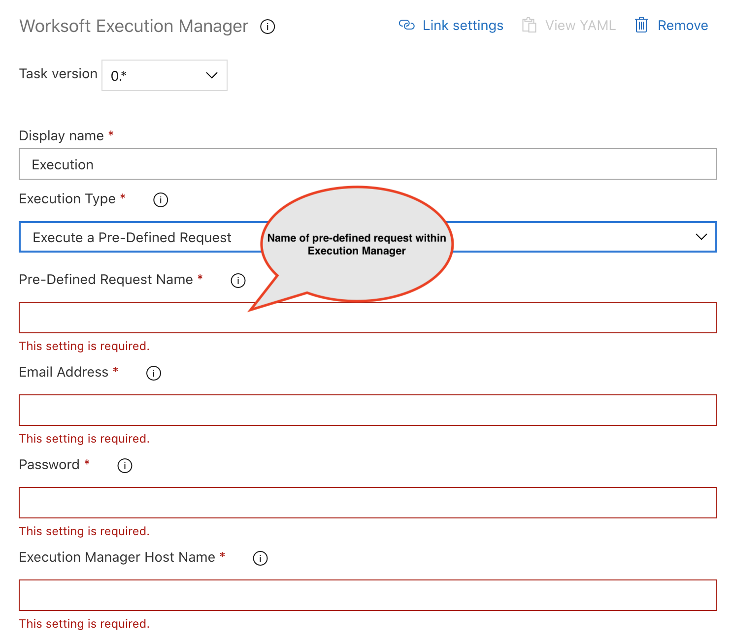Click the Execution Manager Host Name input

(x=368, y=595)
